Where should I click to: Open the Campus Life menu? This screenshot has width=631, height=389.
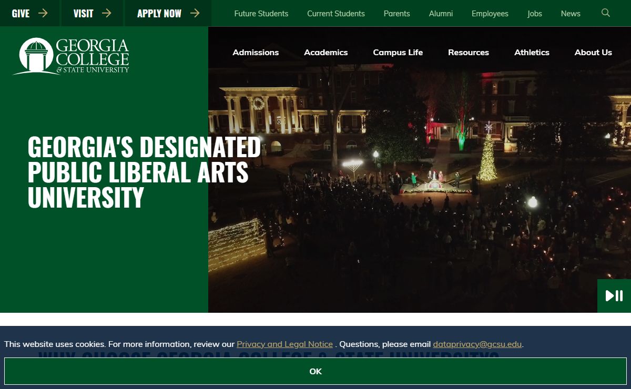tap(398, 52)
